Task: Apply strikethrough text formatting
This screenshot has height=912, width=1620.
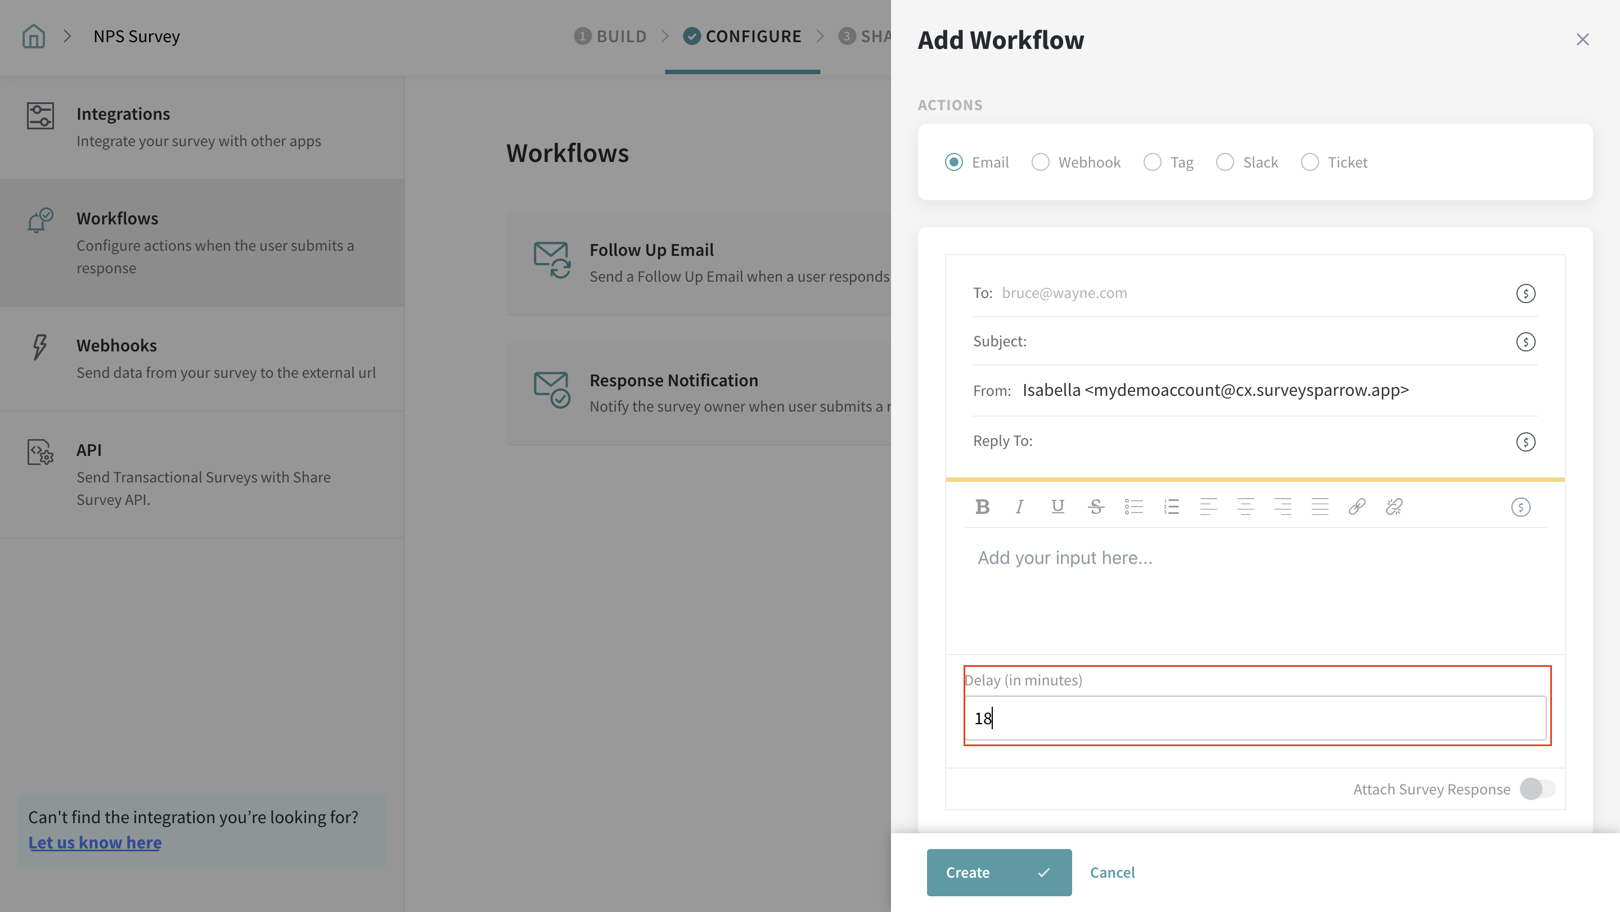Action: (1096, 507)
